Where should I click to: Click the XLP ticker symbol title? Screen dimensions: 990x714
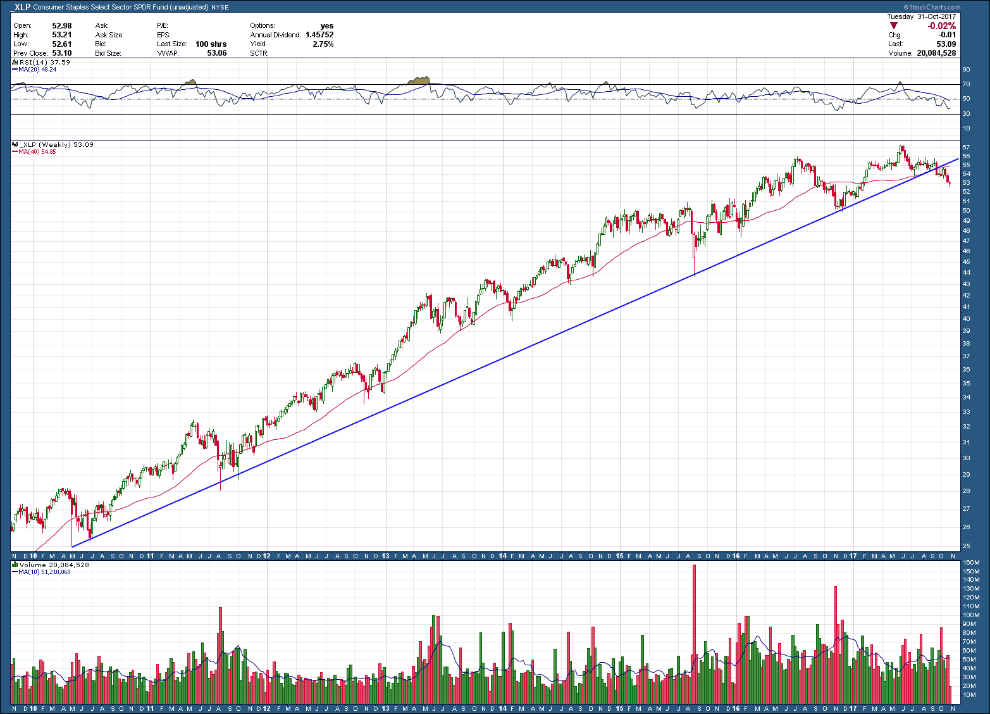21,7
